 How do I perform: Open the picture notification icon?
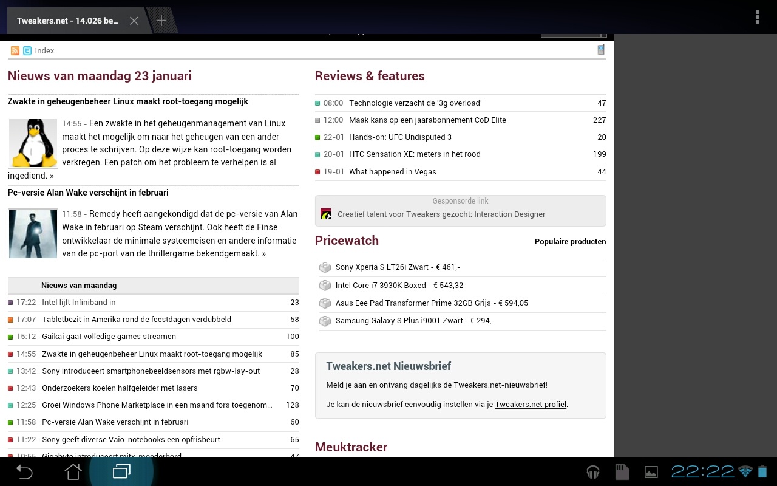pyautogui.click(x=651, y=472)
